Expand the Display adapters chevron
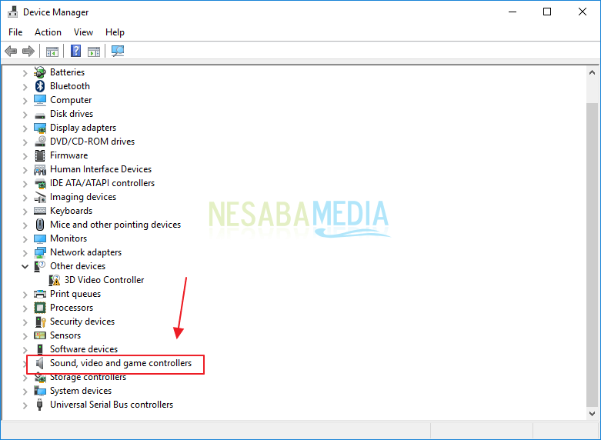The height and width of the screenshot is (440, 601). 25,128
